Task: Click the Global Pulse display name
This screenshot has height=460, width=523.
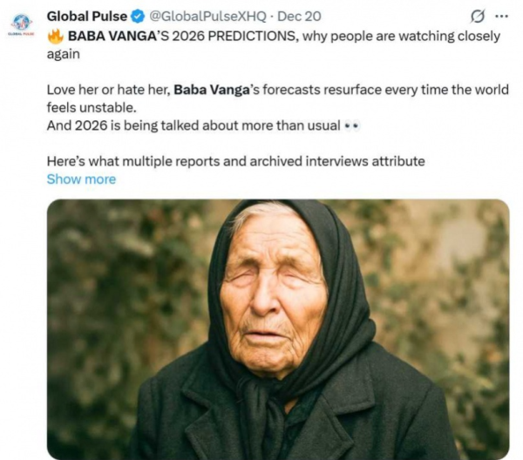Action: pyautogui.click(x=87, y=17)
